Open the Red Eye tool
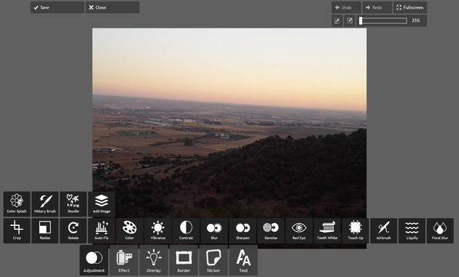The width and height of the screenshot is (459, 277). pos(299,230)
